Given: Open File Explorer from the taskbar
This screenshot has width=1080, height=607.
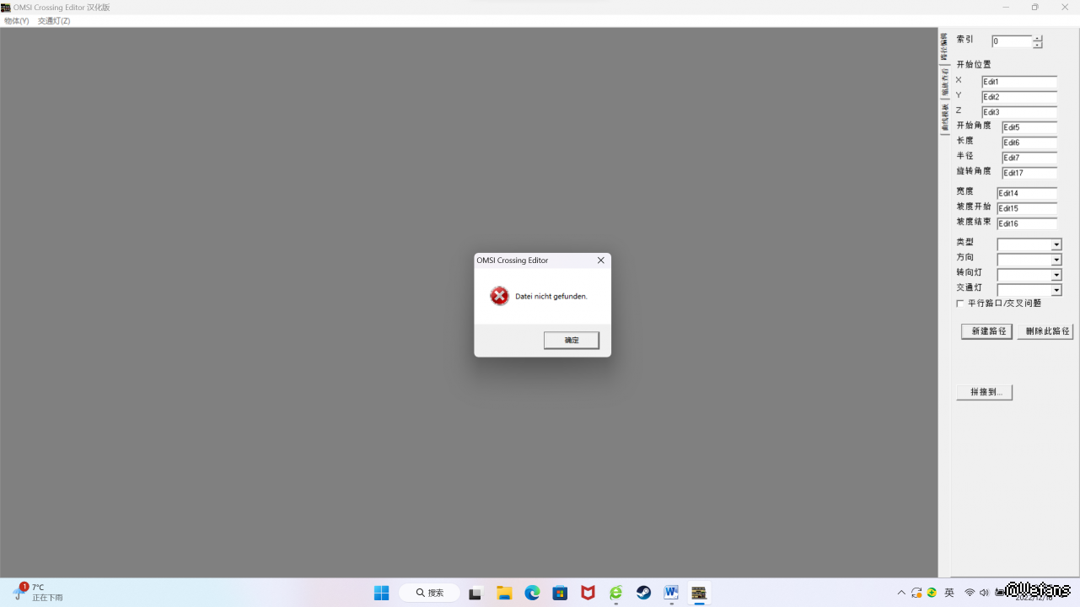Looking at the screenshot, I should (x=504, y=593).
